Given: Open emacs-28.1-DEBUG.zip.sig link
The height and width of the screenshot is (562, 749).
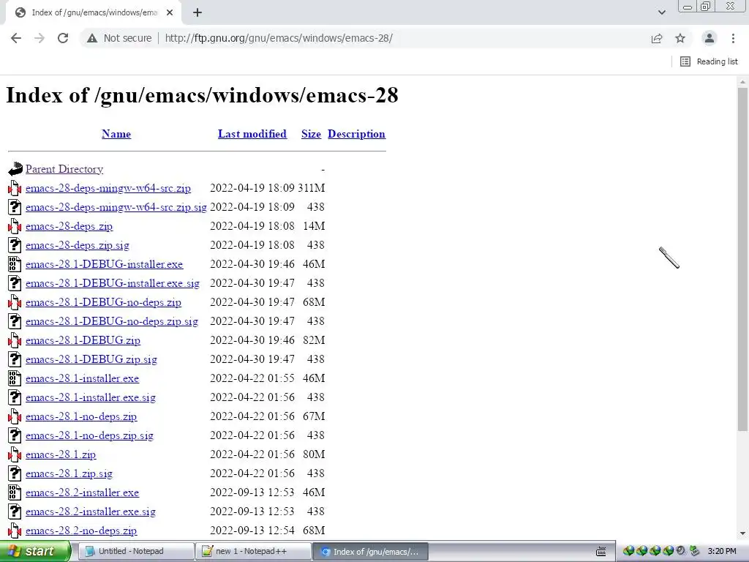Looking at the screenshot, I should pyautogui.click(x=91, y=360).
